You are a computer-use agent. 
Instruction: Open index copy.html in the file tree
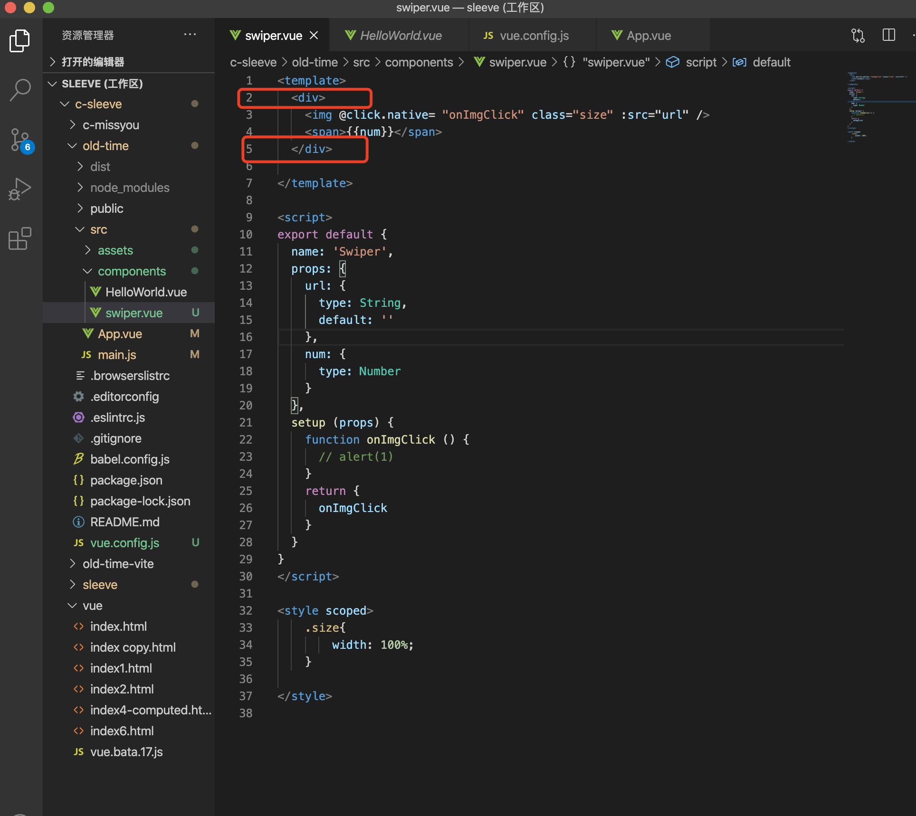[x=128, y=647]
